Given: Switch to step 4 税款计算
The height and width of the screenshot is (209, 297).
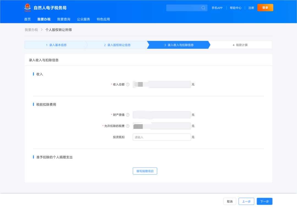Looking at the screenshot, I should coord(240,45).
